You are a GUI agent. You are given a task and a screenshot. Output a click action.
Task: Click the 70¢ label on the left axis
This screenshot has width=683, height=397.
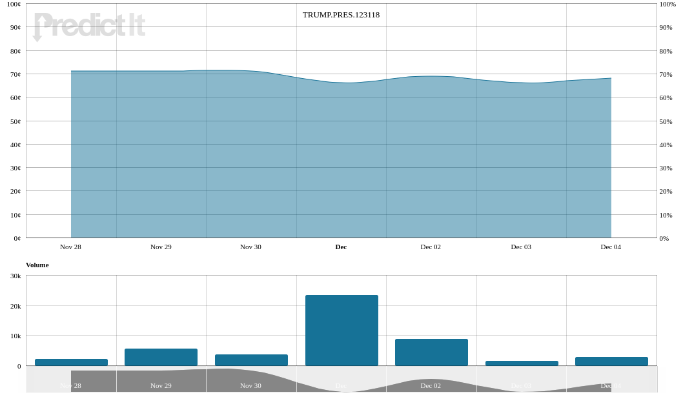(x=14, y=74)
